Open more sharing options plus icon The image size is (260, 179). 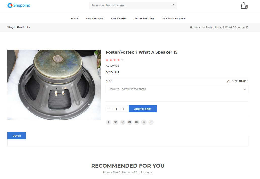(x=151, y=122)
